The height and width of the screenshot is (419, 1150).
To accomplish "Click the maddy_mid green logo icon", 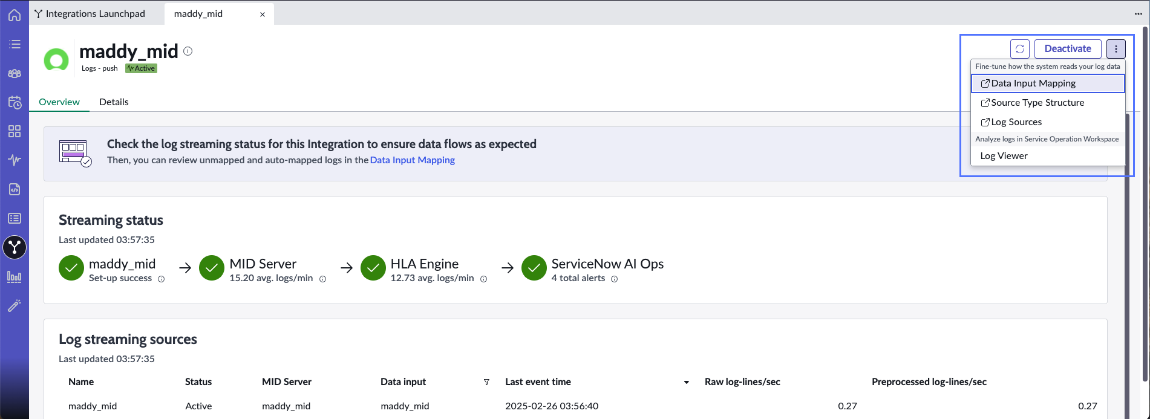I will [x=56, y=60].
